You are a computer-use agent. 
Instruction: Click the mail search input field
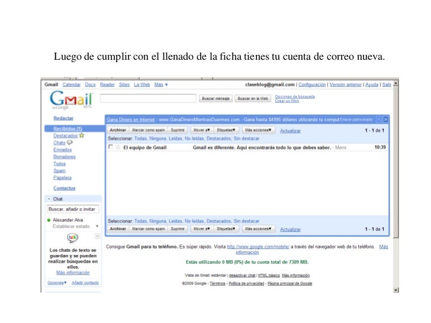pyautogui.click(x=148, y=98)
